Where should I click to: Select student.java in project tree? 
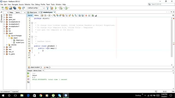[x=20, y=42]
